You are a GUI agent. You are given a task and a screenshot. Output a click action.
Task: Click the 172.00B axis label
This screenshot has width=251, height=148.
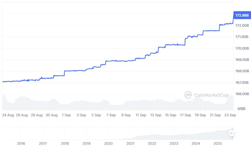[x=242, y=26]
